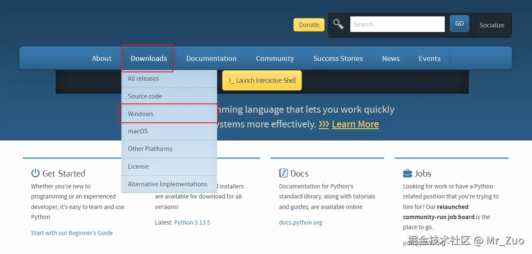Click the Jobs briefcase icon
The height and width of the screenshot is (254, 532).
pos(407,173)
